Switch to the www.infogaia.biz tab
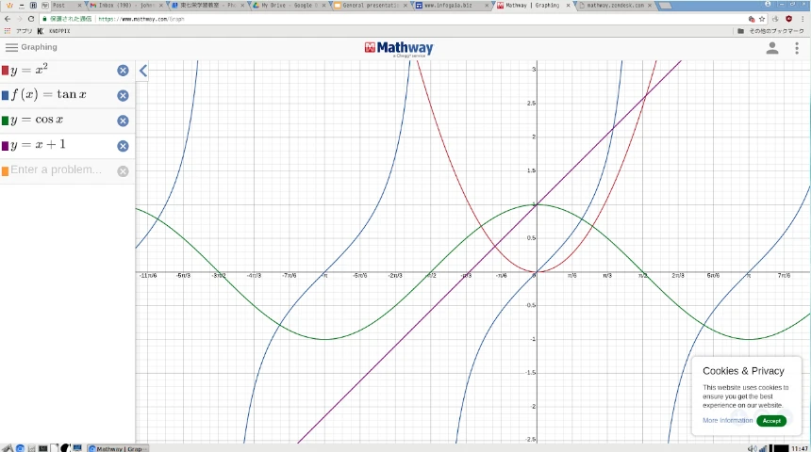This screenshot has width=811, height=452. click(451, 5)
